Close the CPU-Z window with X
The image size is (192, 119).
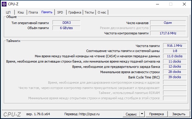(184, 4)
